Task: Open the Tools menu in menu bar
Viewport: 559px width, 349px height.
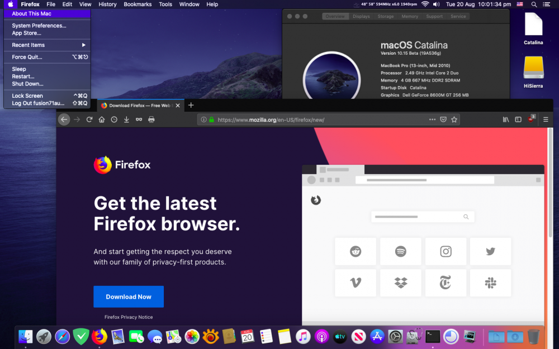Action: click(x=165, y=4)
